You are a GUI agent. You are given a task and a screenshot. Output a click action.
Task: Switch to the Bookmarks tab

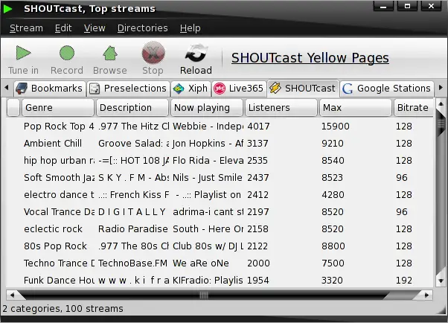[50, 89]
